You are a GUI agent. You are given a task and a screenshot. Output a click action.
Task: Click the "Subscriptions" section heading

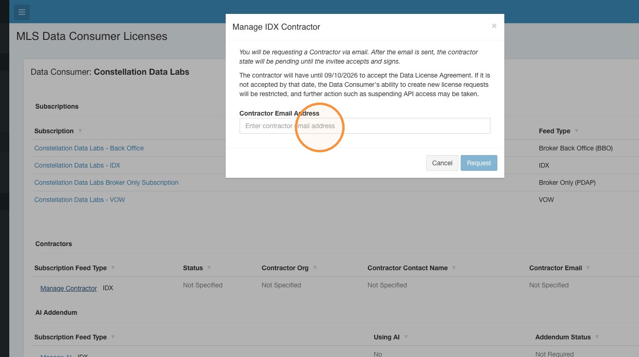57,106
